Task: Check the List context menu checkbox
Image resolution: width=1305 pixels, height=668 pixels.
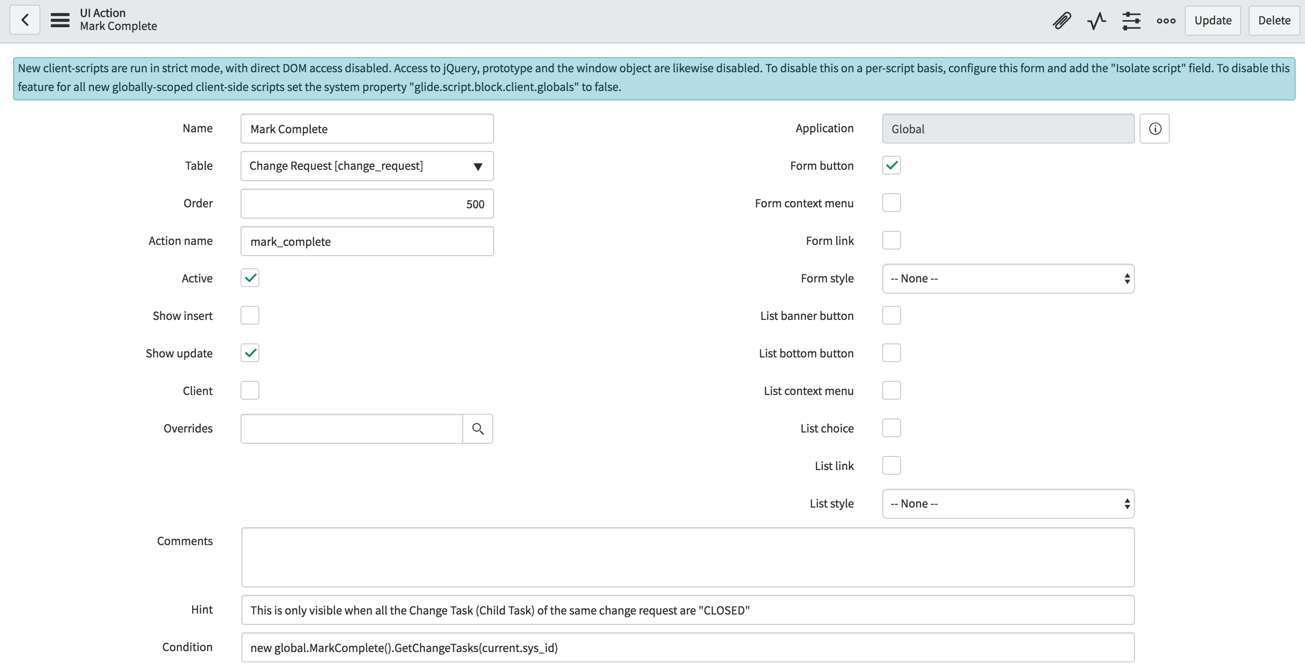Action: 891,390
